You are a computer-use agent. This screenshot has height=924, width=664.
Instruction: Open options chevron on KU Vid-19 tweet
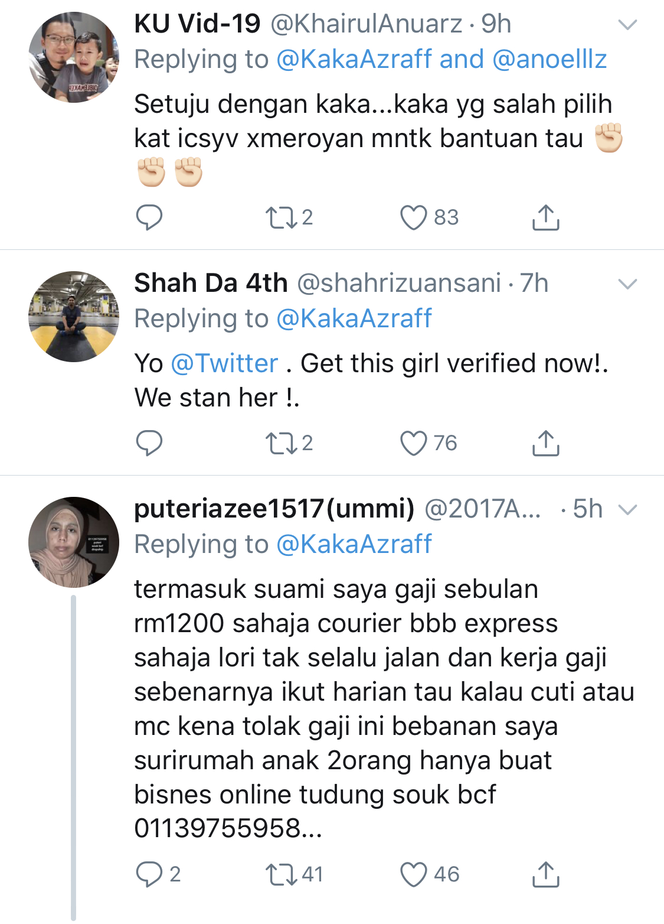[627, 25]
